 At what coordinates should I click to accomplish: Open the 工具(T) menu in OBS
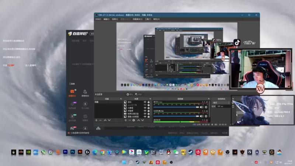coord(148,19)
